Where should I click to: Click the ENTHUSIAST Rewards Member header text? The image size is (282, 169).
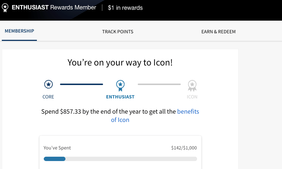click(x=54, y=8)
